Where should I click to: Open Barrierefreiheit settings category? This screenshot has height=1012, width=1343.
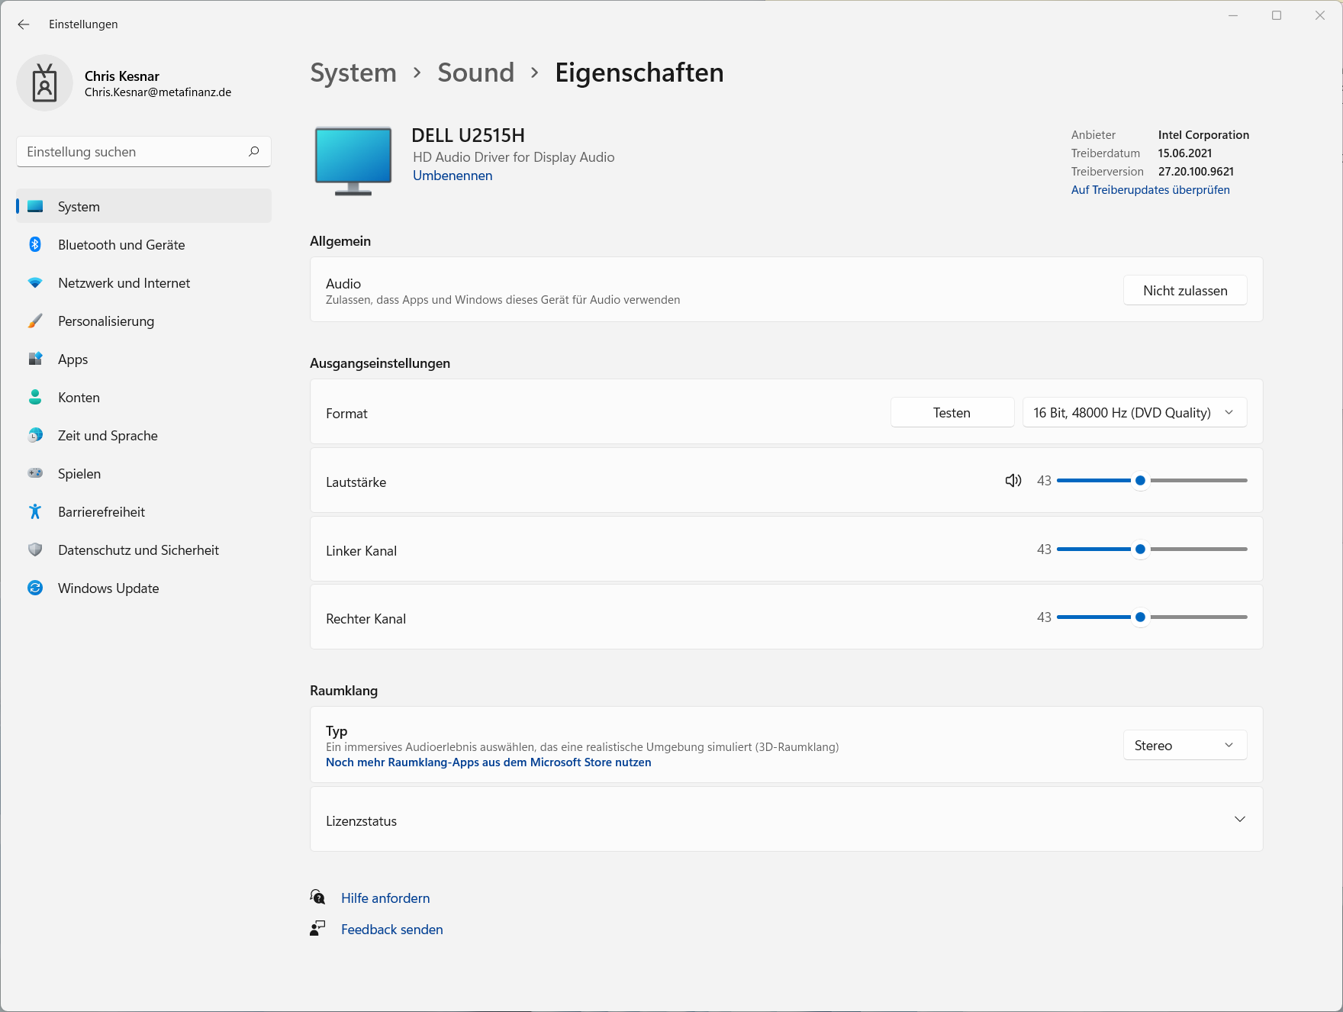(x=143, y=512)
